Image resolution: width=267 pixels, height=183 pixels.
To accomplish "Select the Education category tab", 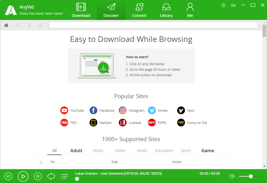I will tap(164, 151).
